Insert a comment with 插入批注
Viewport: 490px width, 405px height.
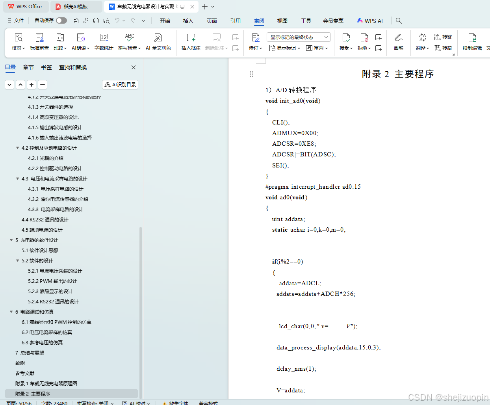click(x=191, y=41)
